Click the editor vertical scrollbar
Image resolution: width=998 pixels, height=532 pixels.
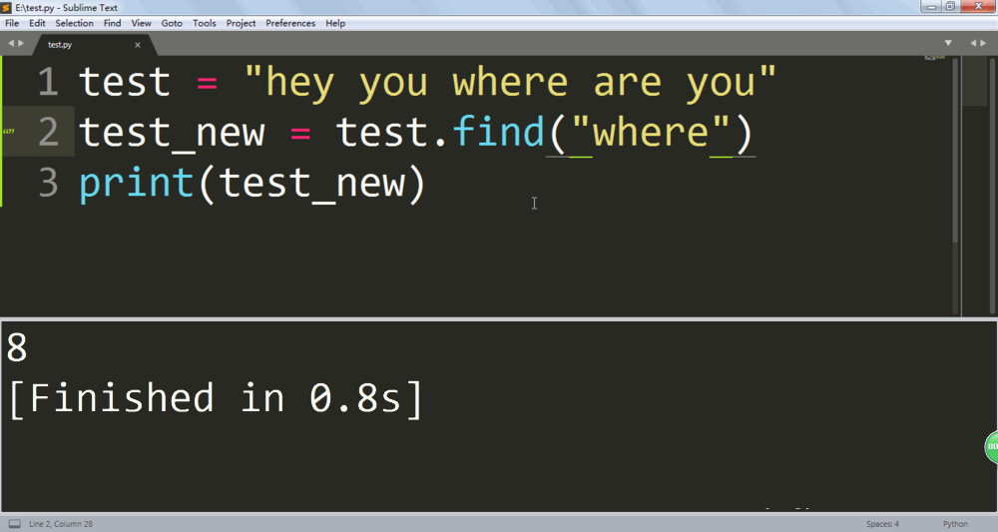[955, 150]
